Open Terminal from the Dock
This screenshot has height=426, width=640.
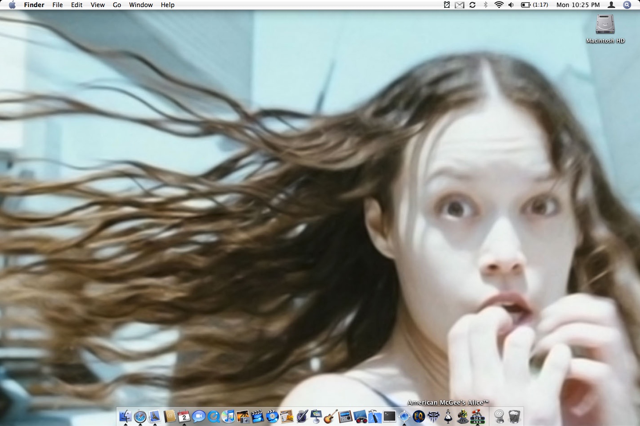point(389,416)
